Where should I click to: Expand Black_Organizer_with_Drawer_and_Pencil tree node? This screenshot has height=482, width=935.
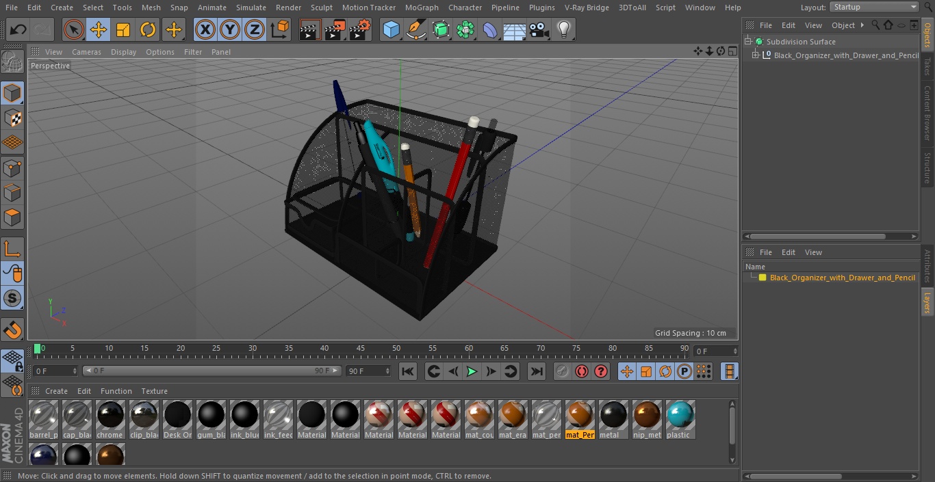(756, 55)
